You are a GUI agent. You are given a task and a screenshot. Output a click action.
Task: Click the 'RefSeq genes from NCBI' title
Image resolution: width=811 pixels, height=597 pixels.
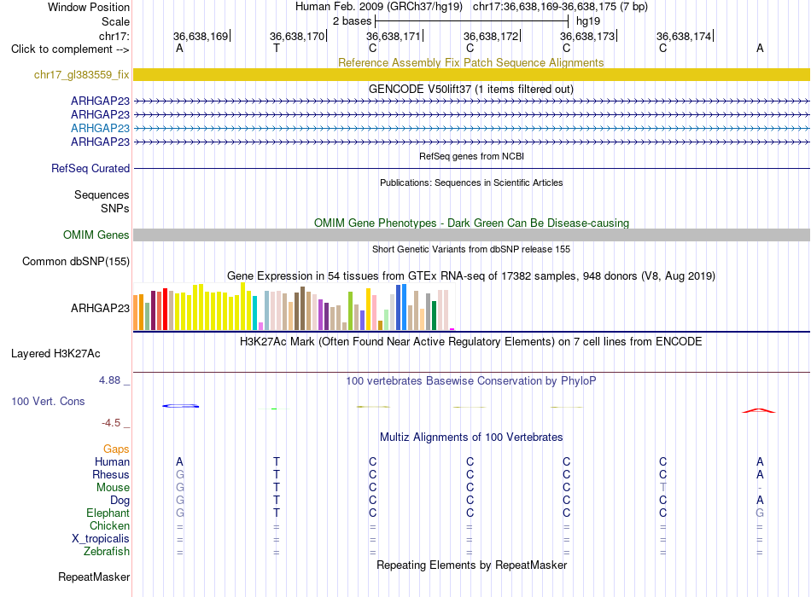coord(471,156)
